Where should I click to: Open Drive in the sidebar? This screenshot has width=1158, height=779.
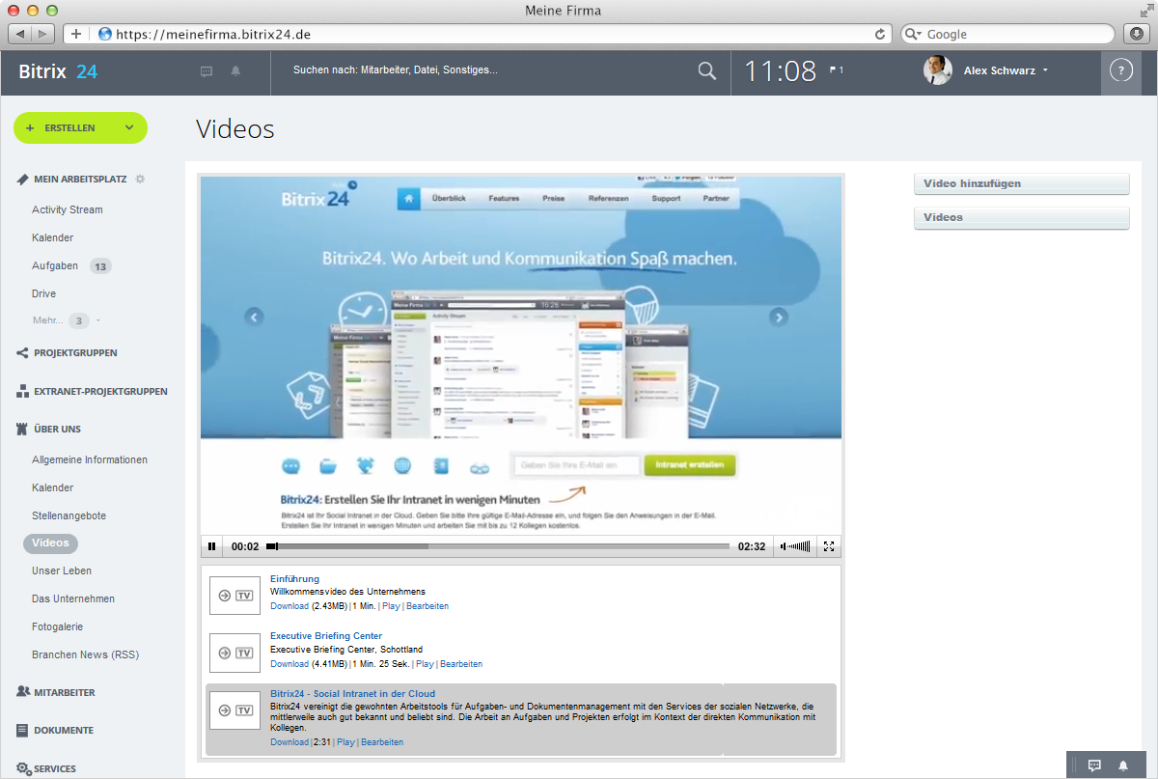(44, 293)
